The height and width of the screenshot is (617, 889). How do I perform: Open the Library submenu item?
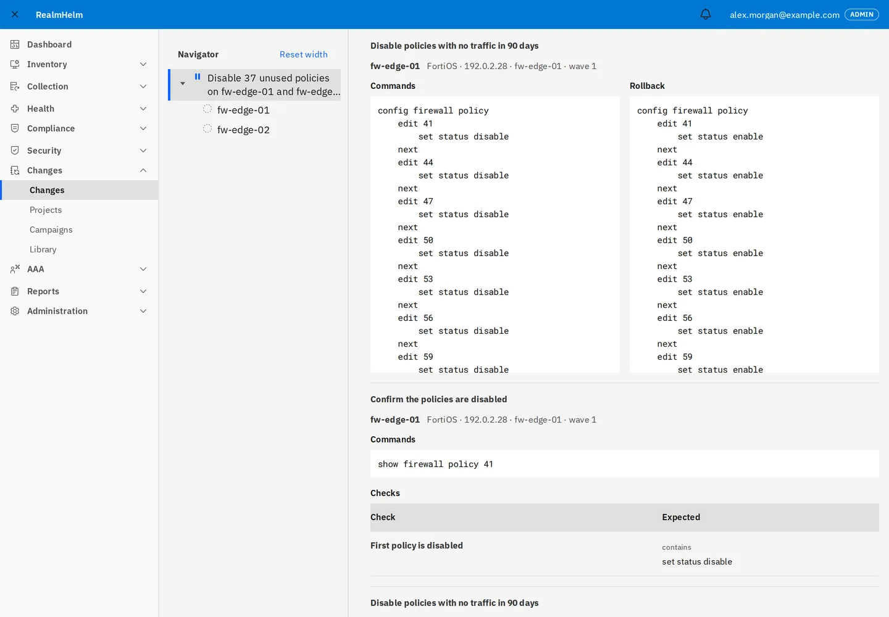(79, 249)
